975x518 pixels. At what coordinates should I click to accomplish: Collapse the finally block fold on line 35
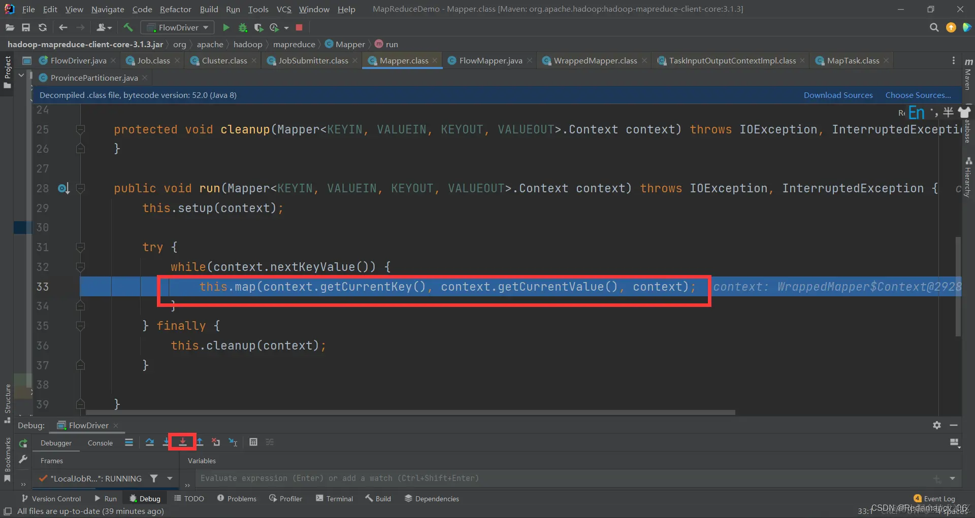[80, 326]
